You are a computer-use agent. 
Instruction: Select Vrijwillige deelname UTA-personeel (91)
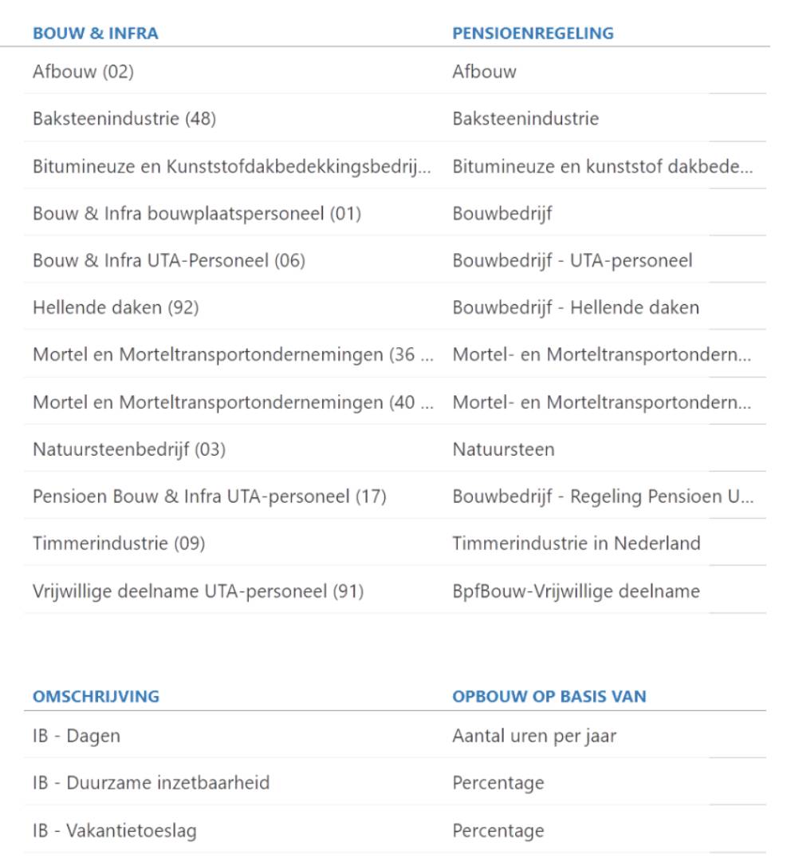point(198,591)
